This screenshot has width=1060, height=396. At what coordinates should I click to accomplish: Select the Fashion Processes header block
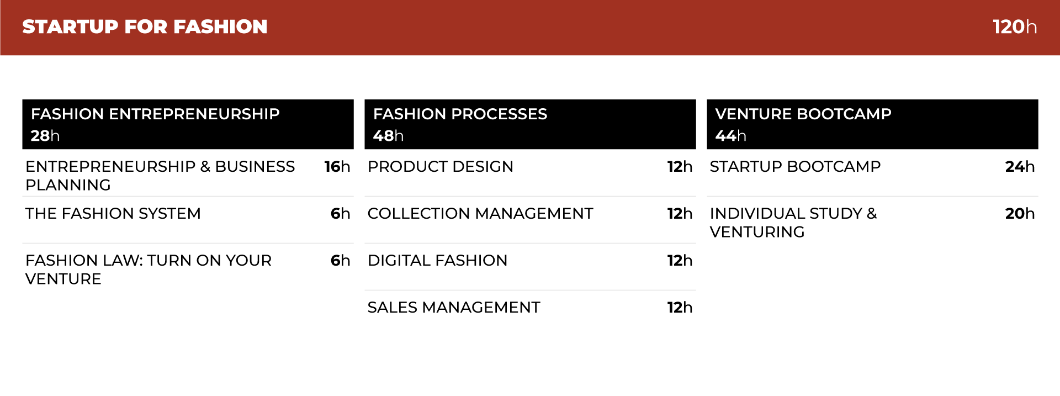click(530, 124)
